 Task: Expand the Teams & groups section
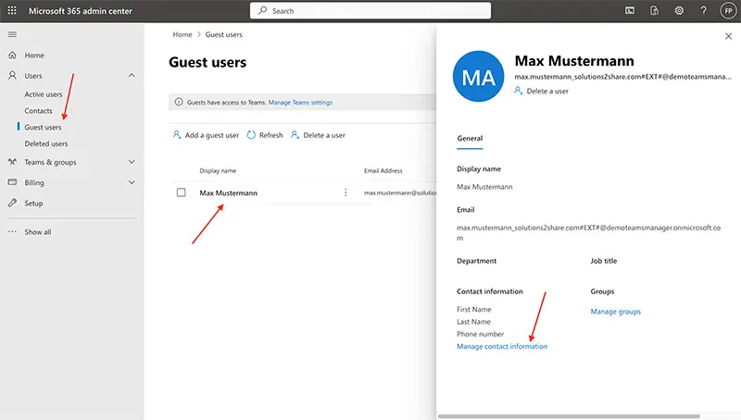pyautogui.click(x=132, y=162)
